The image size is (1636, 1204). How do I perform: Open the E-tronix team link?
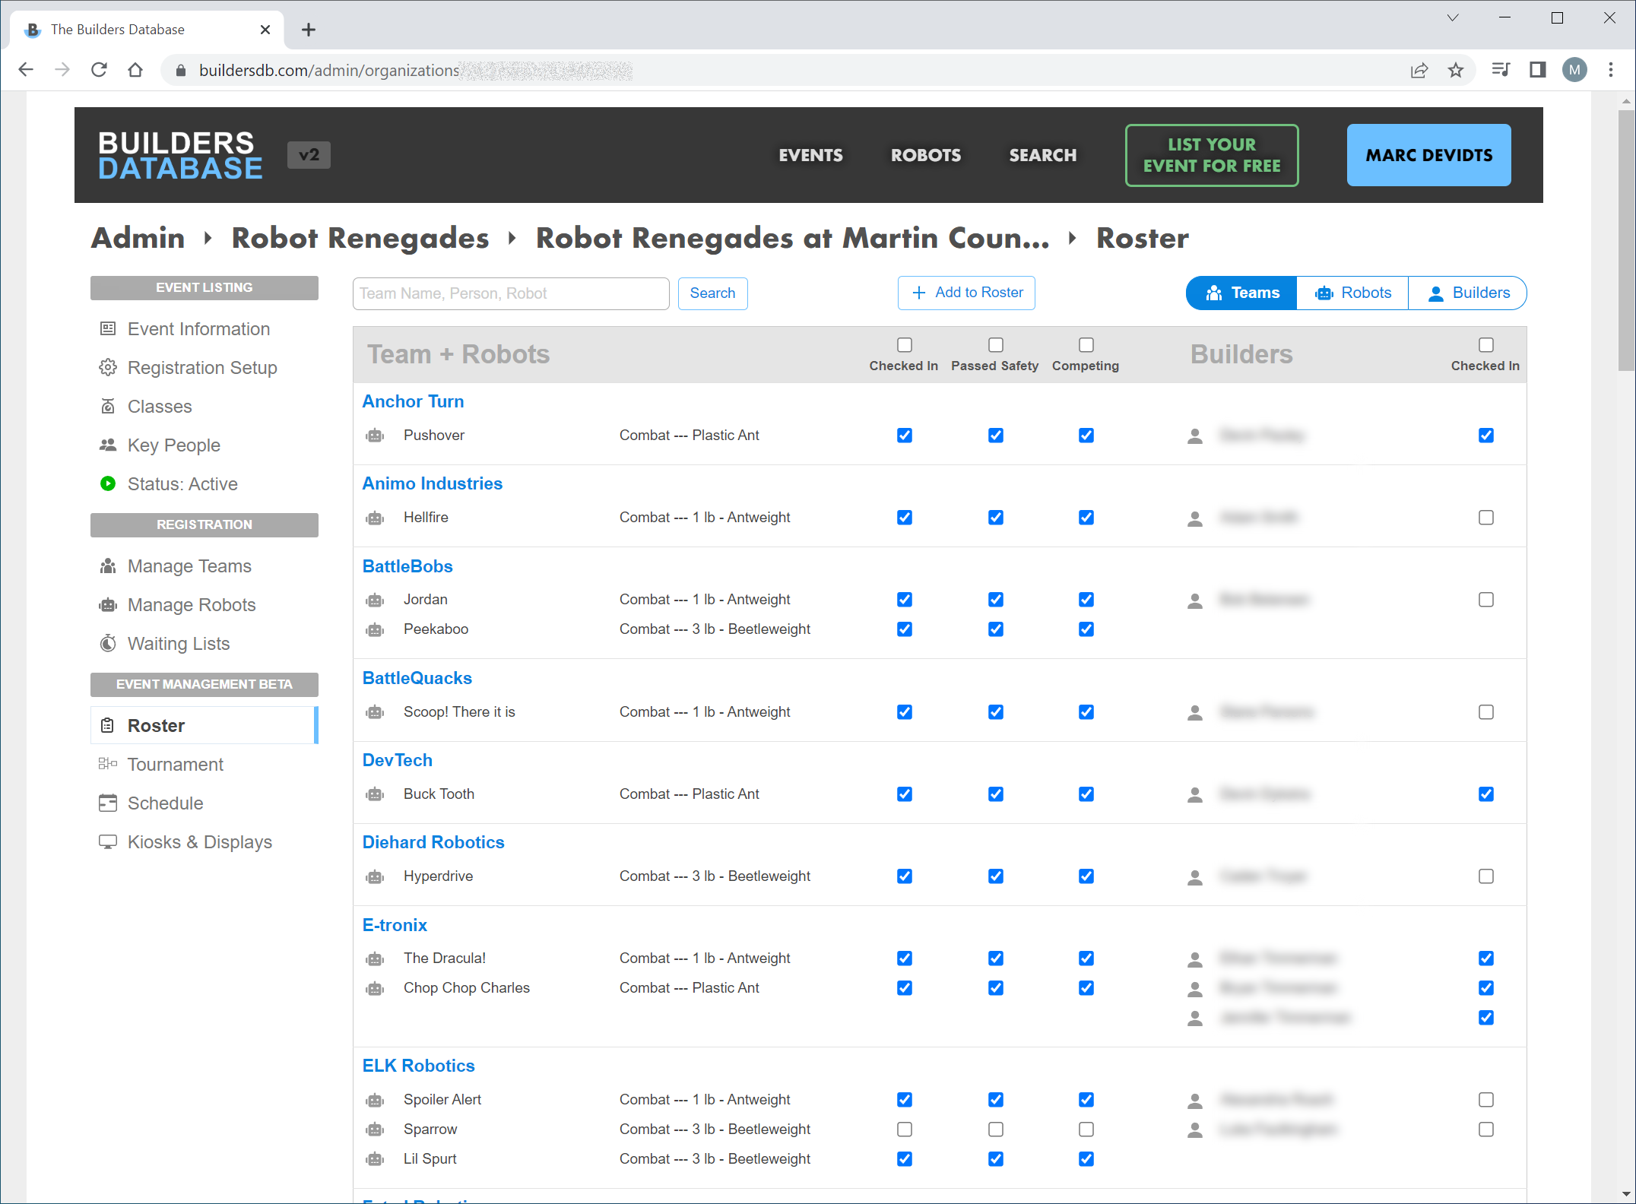[395, 925]
